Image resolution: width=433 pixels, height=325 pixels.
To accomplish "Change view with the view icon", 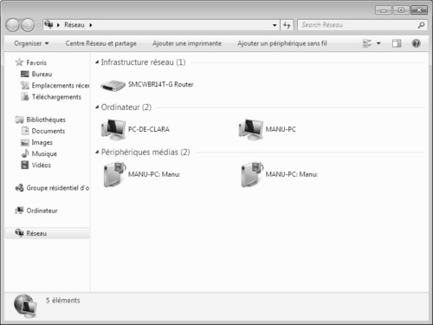I will click(x=367, y=43).
